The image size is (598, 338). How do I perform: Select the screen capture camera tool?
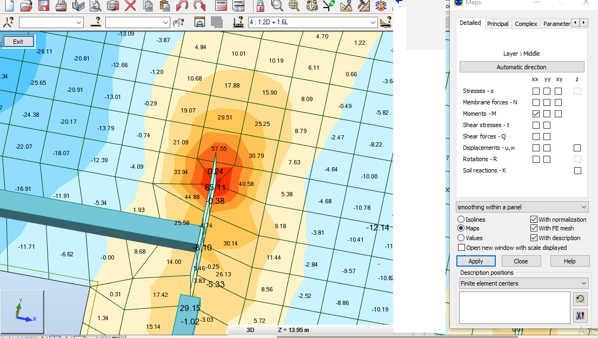coord(112,6)
